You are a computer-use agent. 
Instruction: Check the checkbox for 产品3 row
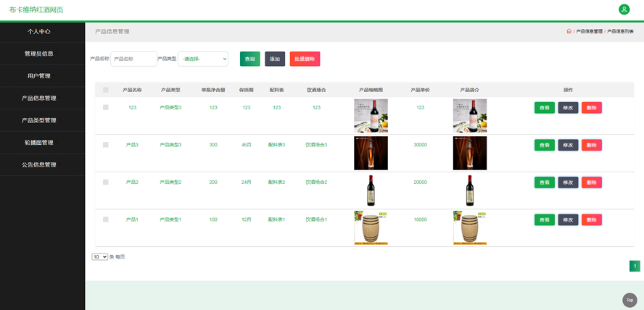(106, 145)
